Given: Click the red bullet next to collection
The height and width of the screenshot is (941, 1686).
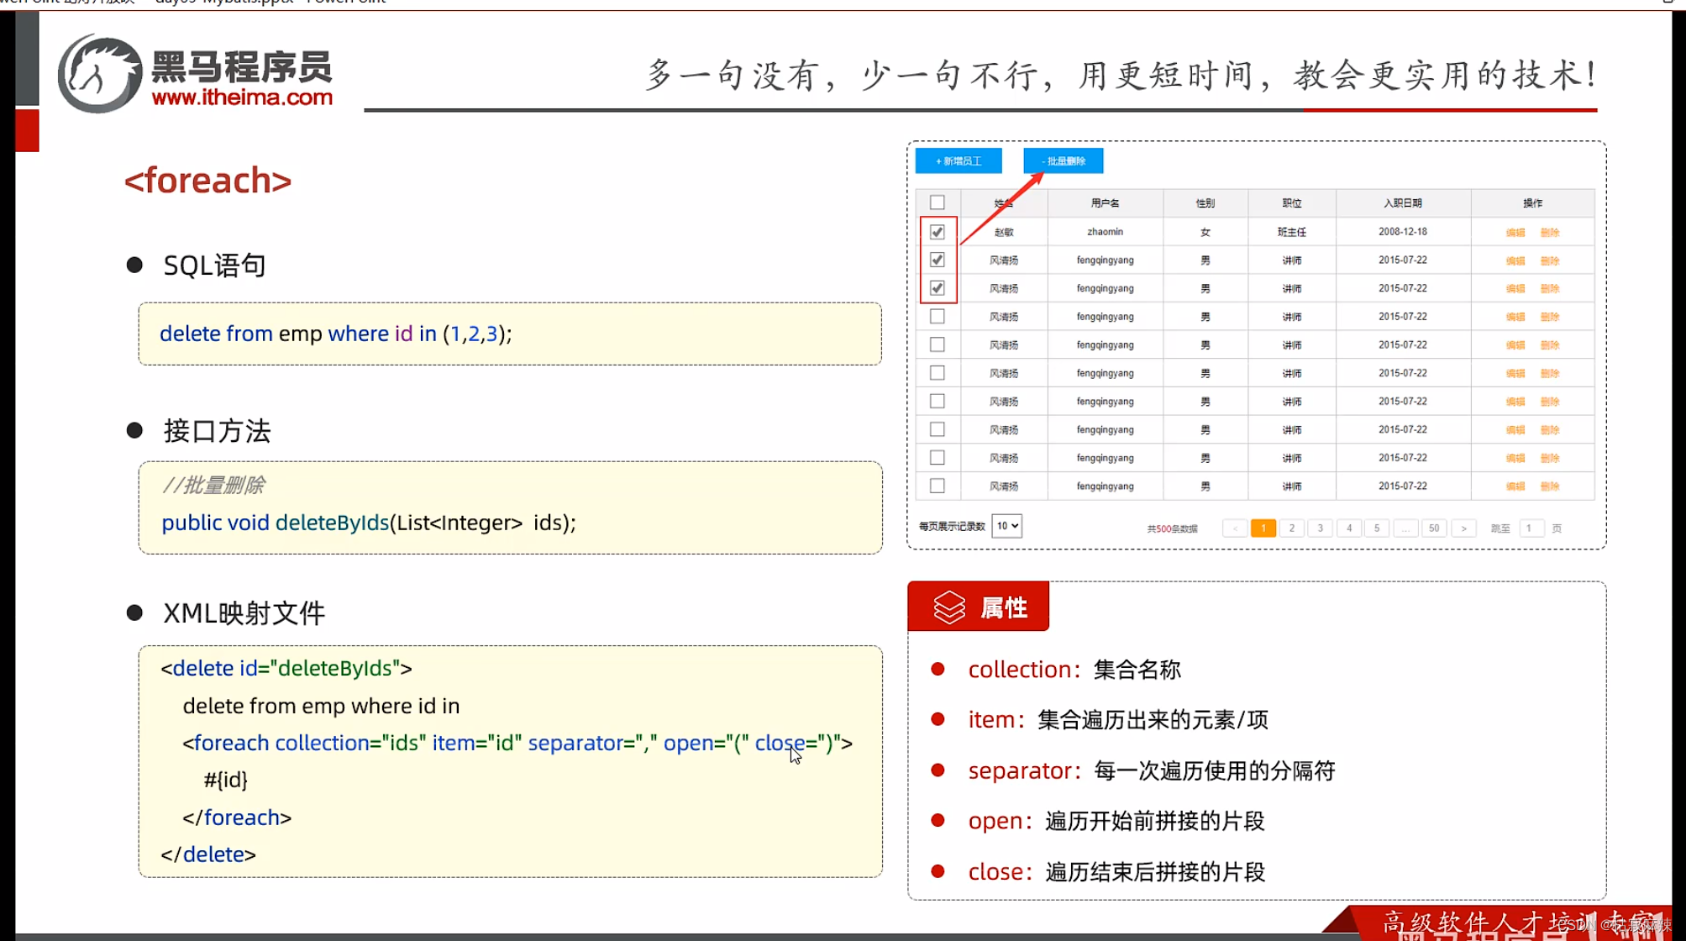Looking at the screenshot, I should pyautogui.click(x=938, y=669).
